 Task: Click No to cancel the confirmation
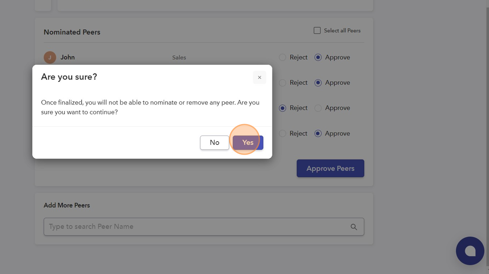coord(214,142)
